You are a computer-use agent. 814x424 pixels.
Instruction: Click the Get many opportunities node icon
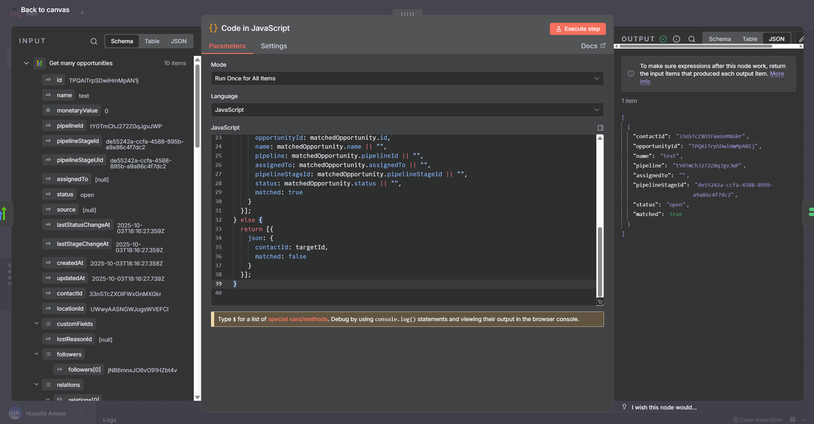(x=39, y=63)
